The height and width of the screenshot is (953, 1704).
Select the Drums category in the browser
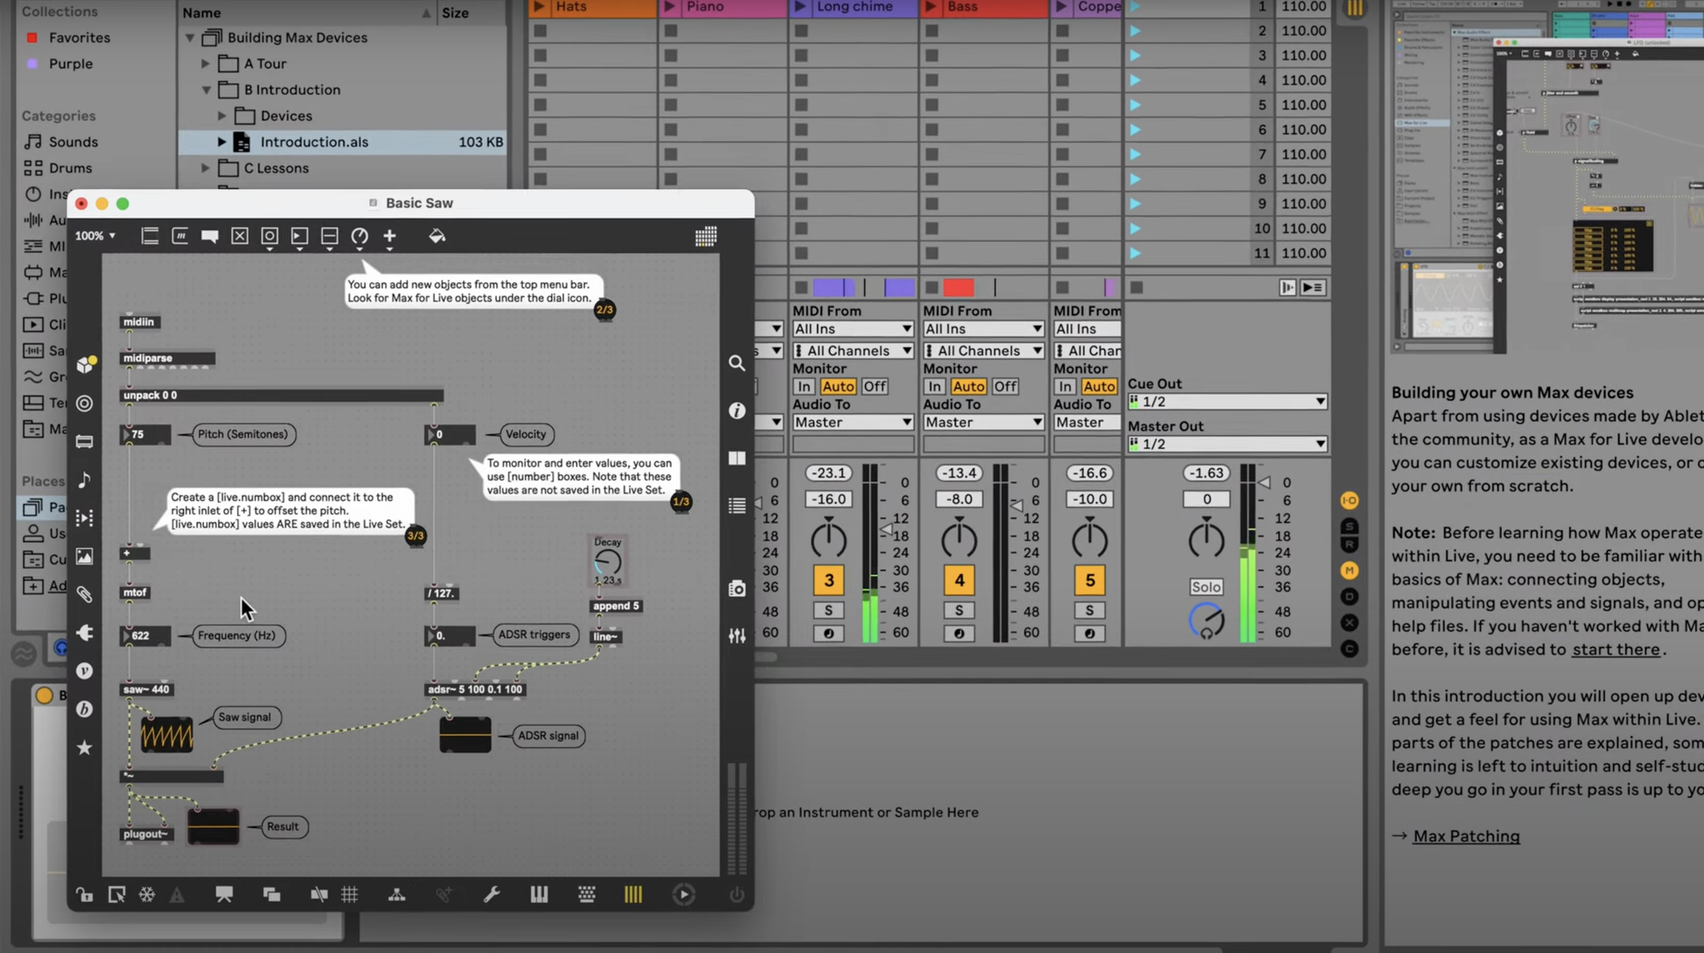70,168
